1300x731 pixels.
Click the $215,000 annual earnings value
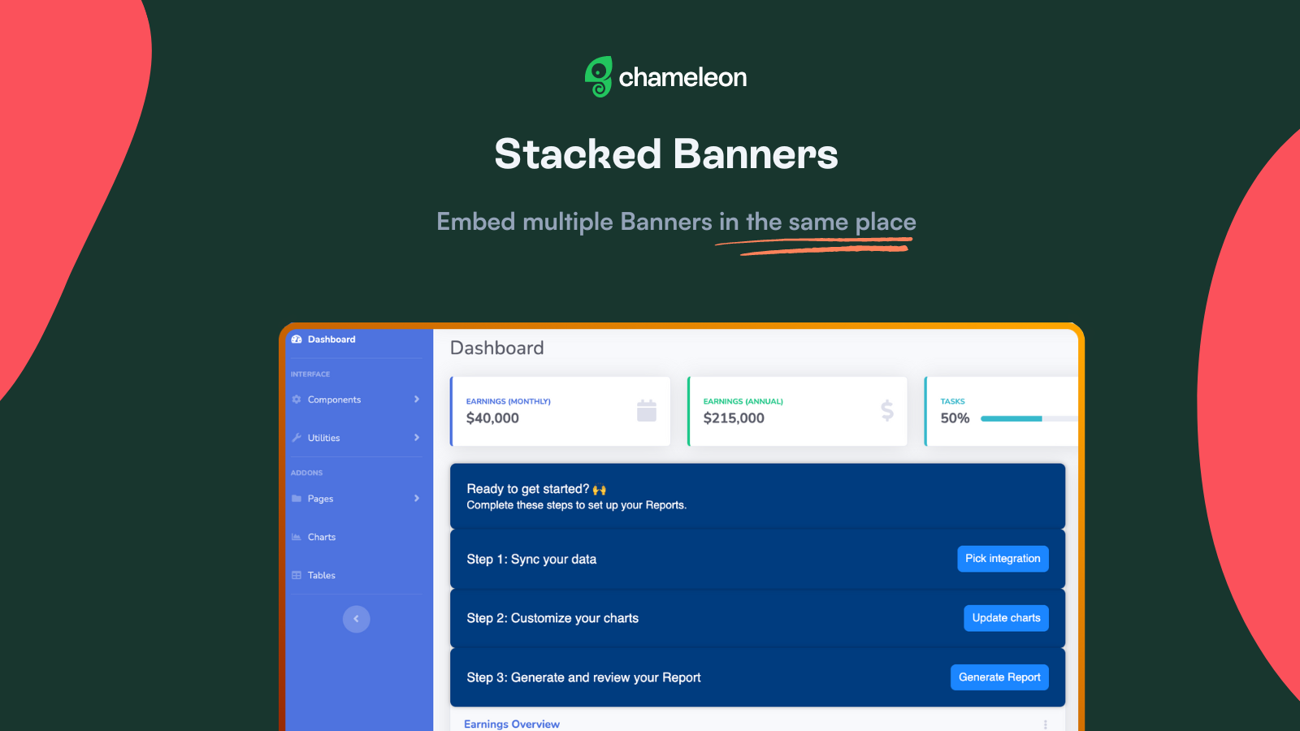click(734, 418)
